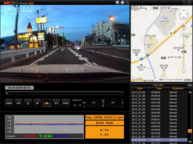Select the file recorded at 19:11:07
The width and height of the screenshot is (193, 144).
(159, 137)
